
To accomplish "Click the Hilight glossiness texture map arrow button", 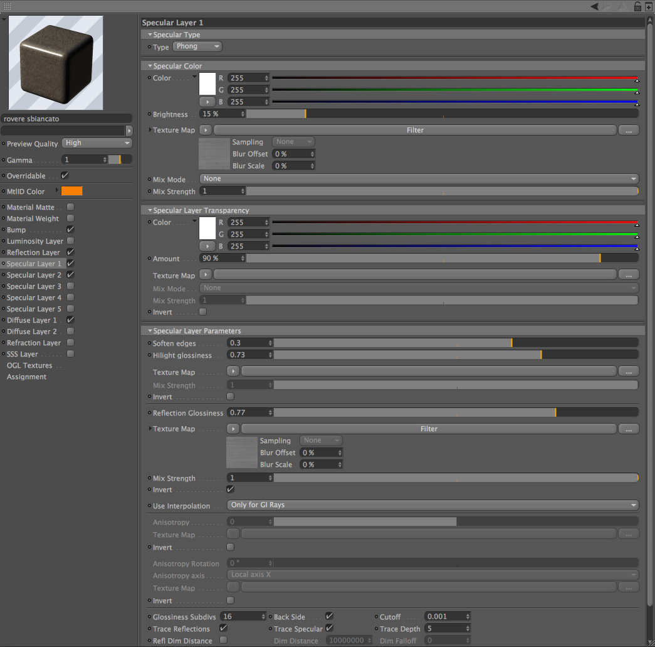I will (233, 371).
